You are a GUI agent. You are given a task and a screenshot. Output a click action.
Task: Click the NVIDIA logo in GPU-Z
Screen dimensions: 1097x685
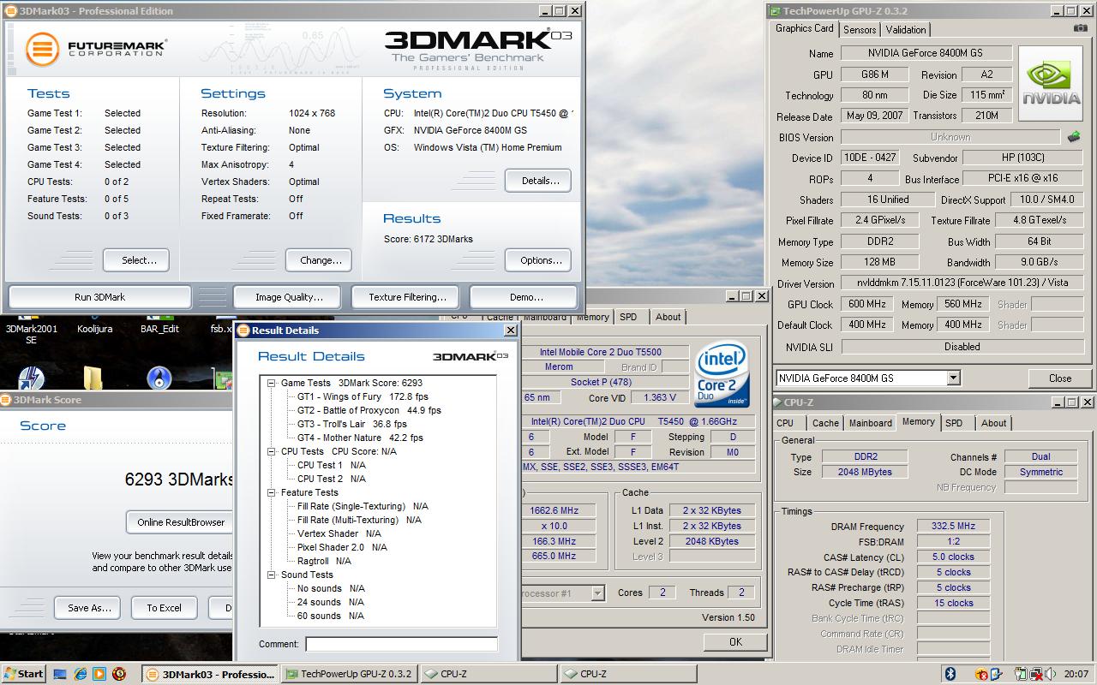pos(1052,83)
